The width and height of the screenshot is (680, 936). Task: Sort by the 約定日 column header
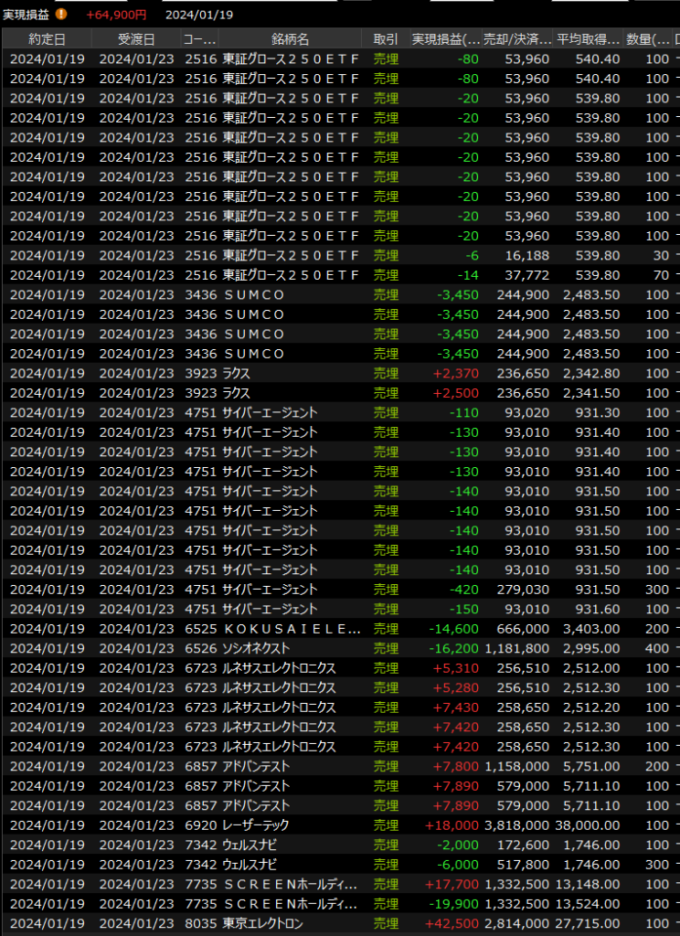pos(47,38)
